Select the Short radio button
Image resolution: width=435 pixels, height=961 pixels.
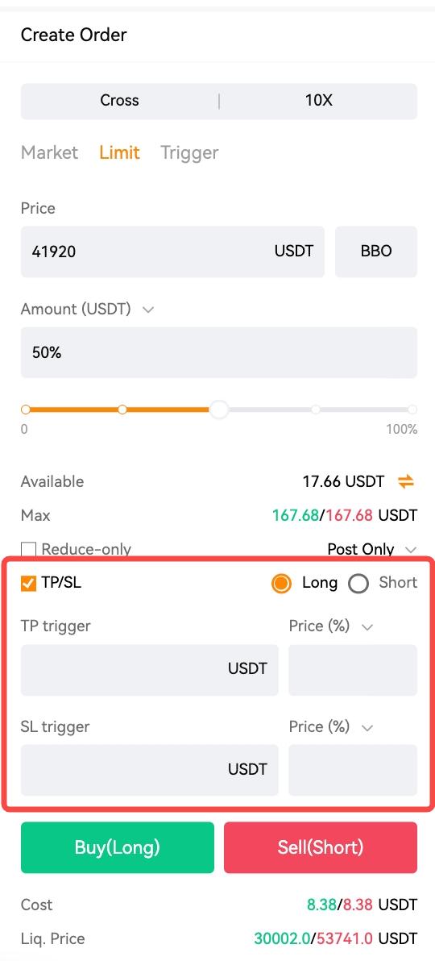point(358,584)
